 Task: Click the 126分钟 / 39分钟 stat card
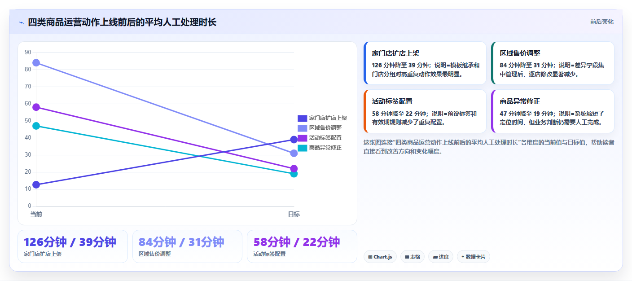click(73, 246)
